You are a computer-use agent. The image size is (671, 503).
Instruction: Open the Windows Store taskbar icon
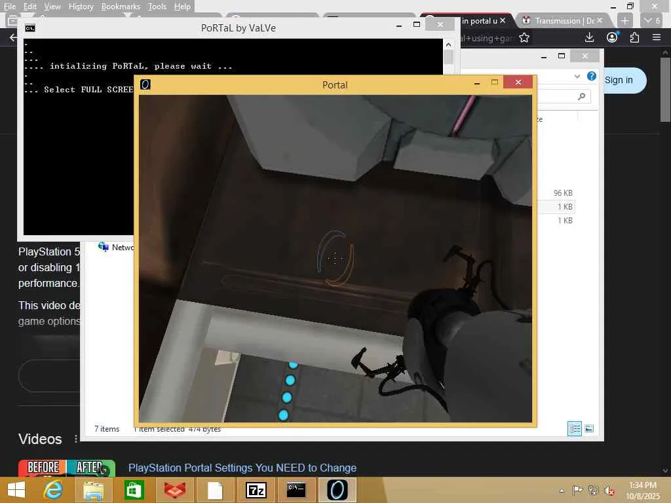coord(134,490)
